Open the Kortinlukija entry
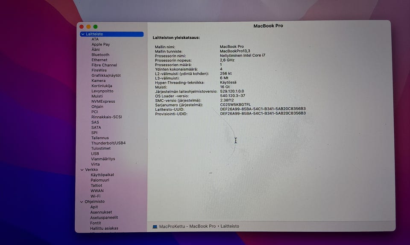 102,86
